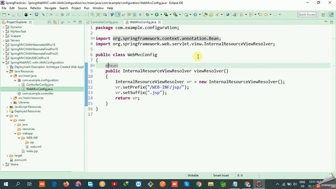Image resolution: width=336 pixels, height=189 pixels.
Task: Maximize the editor area
Action: (x=331, y=22)
